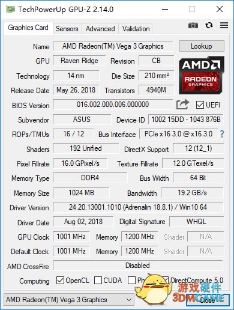Click the 'May 26, 2018' release date

pos(76,90)
